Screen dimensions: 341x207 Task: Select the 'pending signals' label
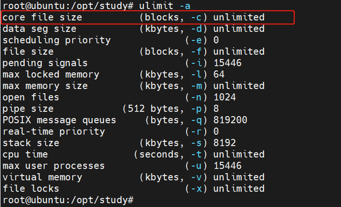45,63
